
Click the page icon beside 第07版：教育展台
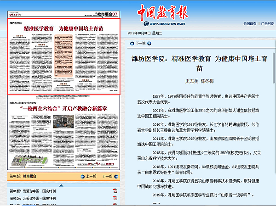coord(6,176)
